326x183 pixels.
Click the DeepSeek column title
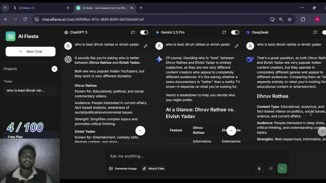pyautogui.click(x=260, y=32)
